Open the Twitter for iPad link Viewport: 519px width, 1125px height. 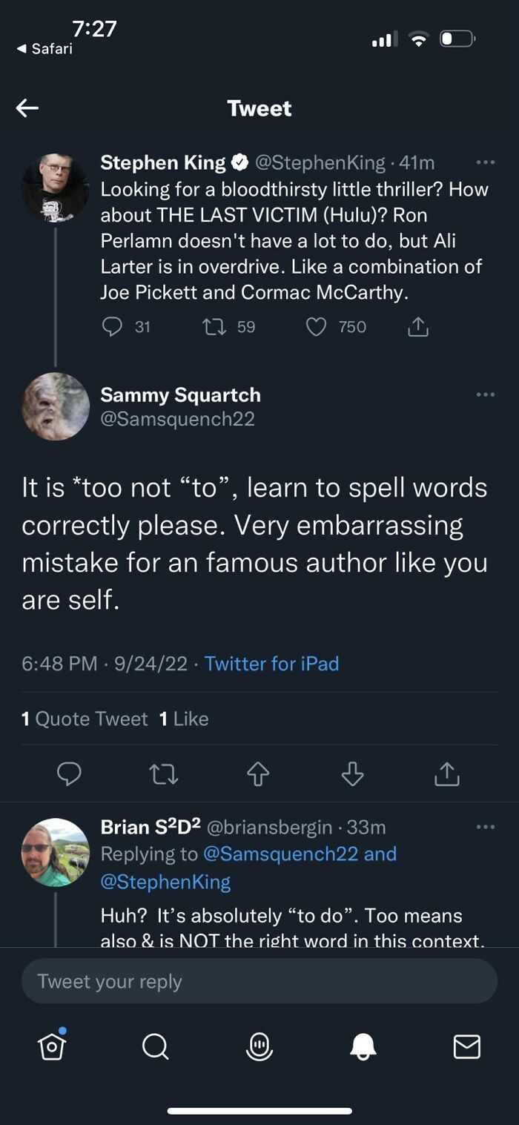(271, 663)
